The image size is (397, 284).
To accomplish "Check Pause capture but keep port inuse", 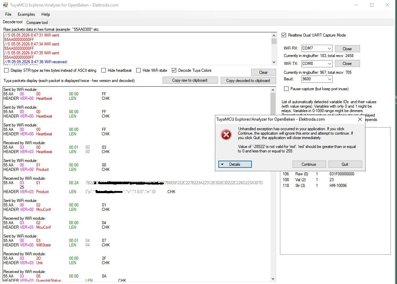I will point(286,89).
